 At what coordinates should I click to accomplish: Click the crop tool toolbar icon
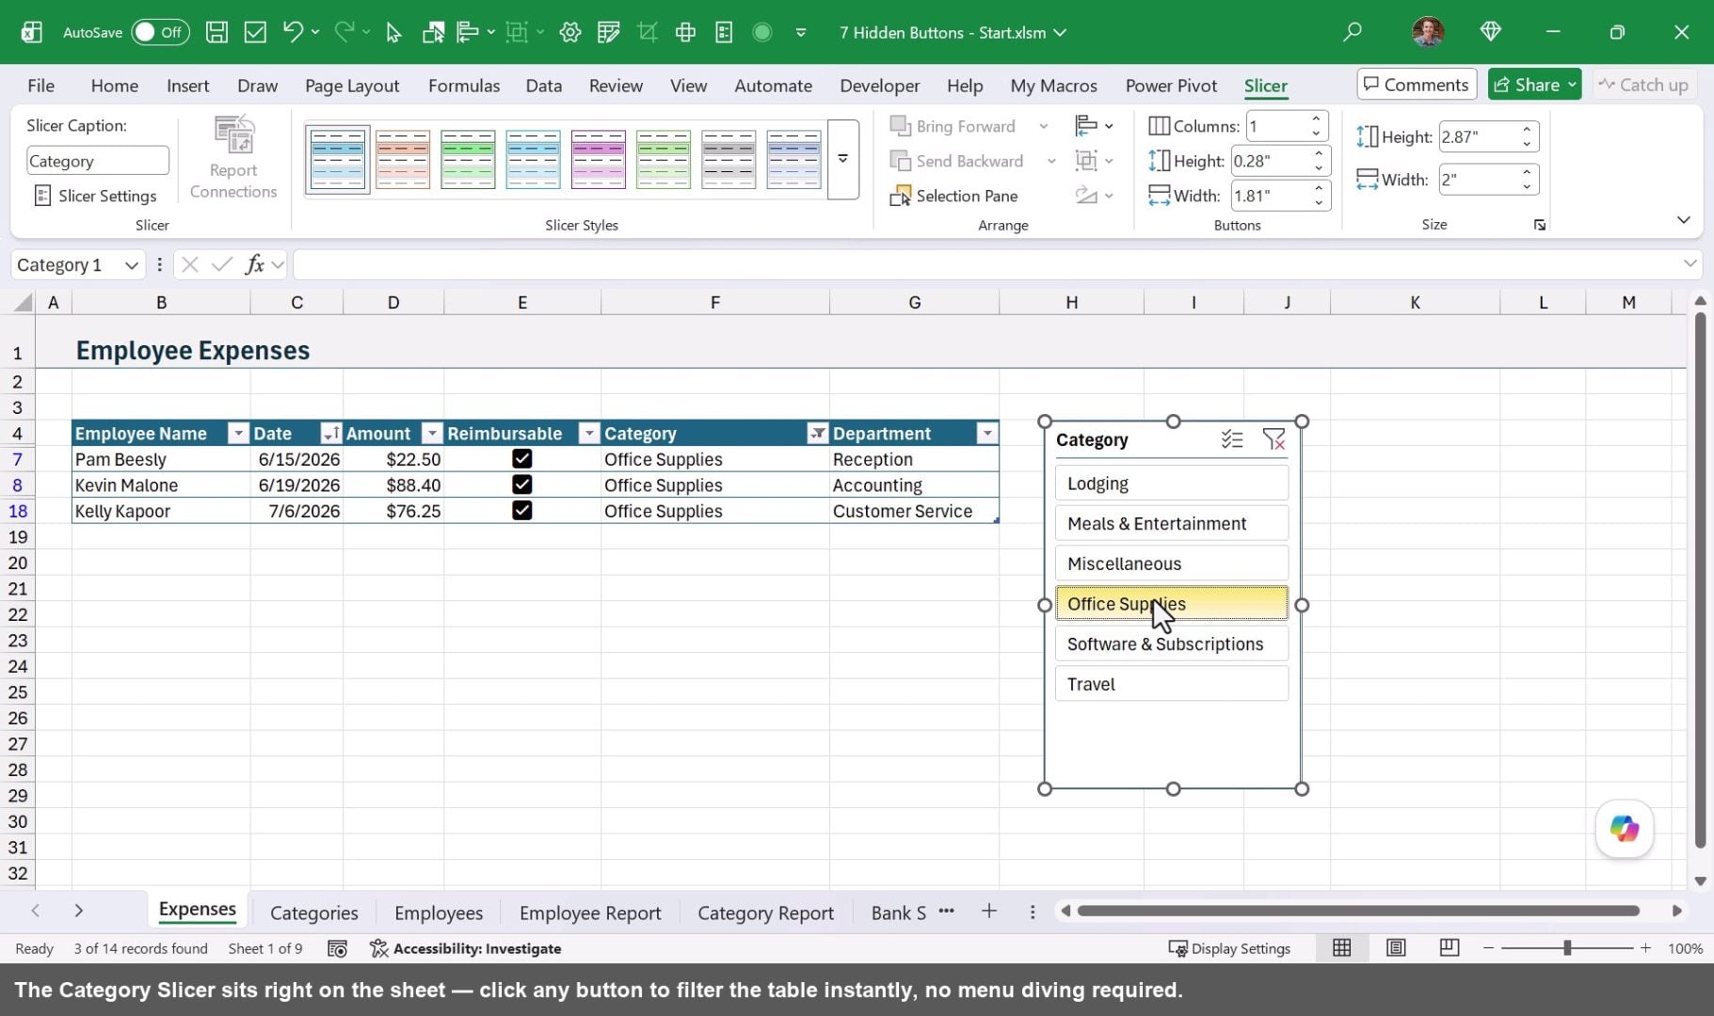pos(647,32)
